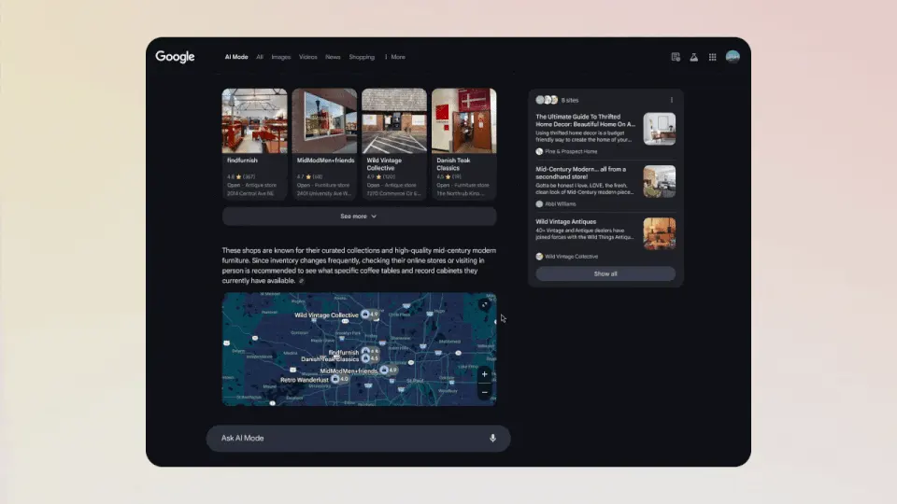Open the Google logo home link

tap(175, 57)
